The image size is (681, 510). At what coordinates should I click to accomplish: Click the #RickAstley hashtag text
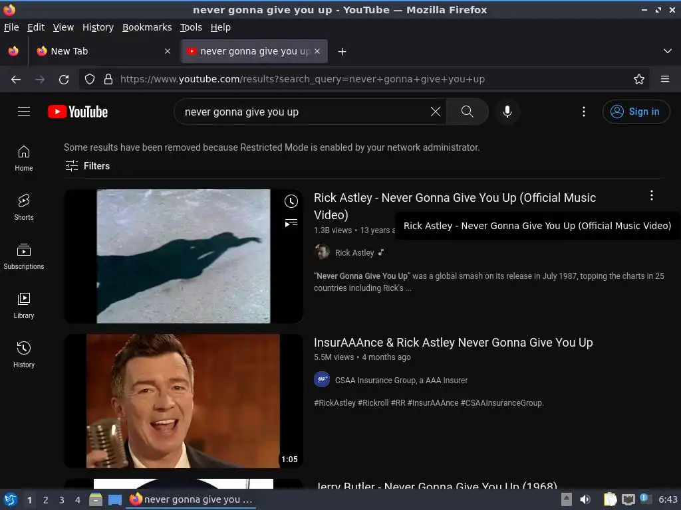[x=335, y=403]
